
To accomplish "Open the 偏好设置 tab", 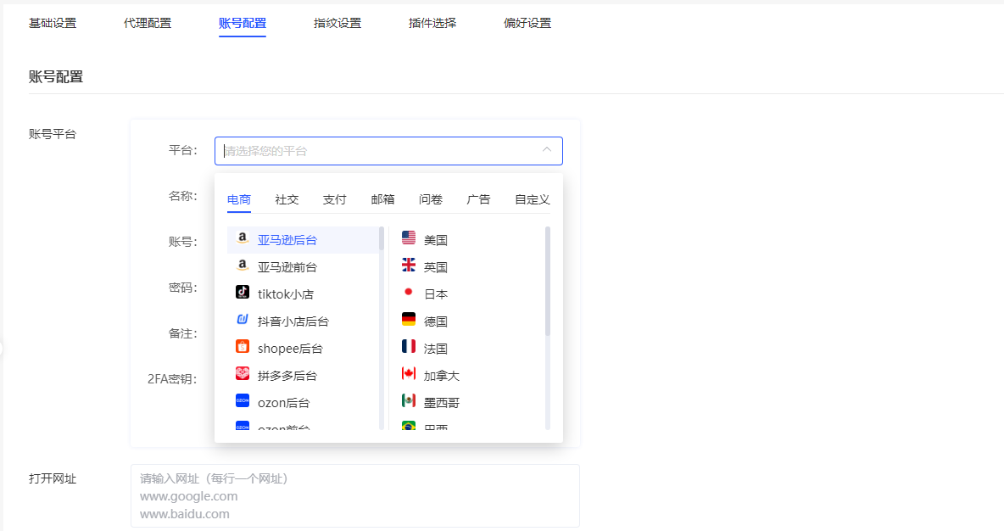I will (527, 23).
